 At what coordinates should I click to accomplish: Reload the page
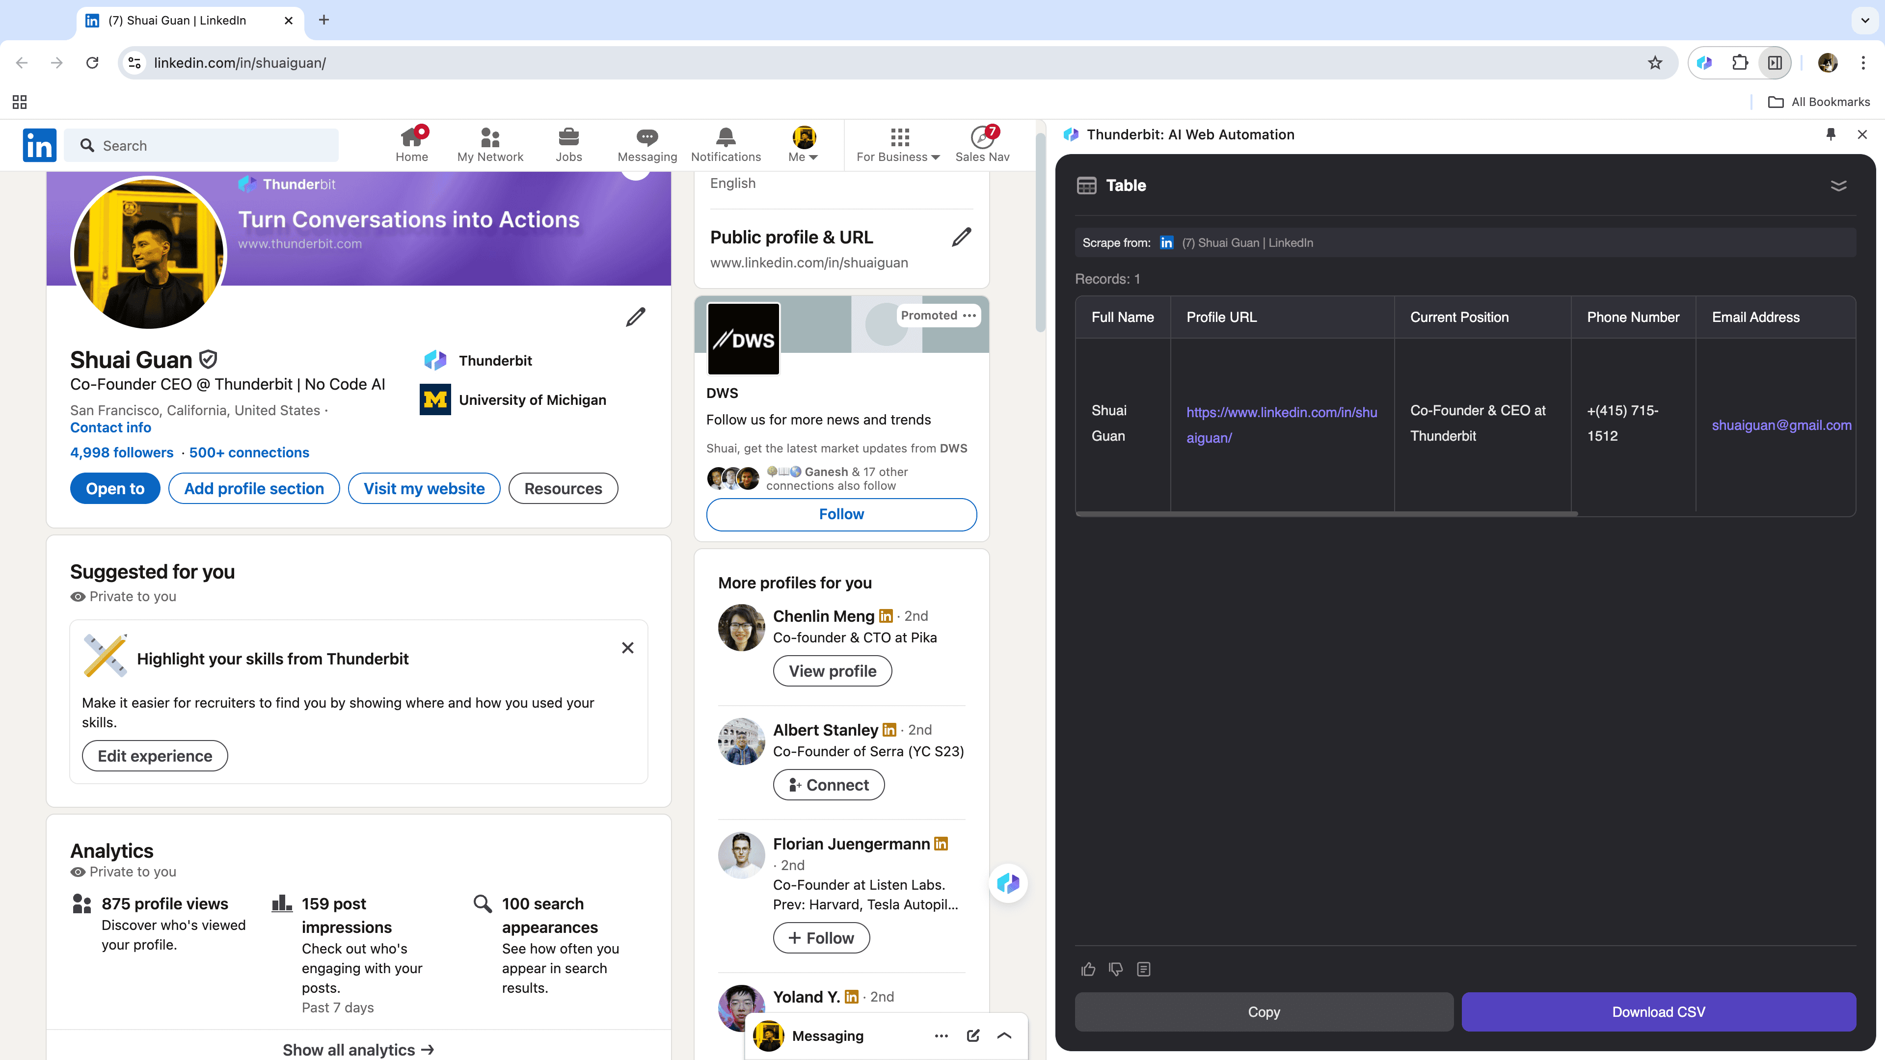point(92,63)
